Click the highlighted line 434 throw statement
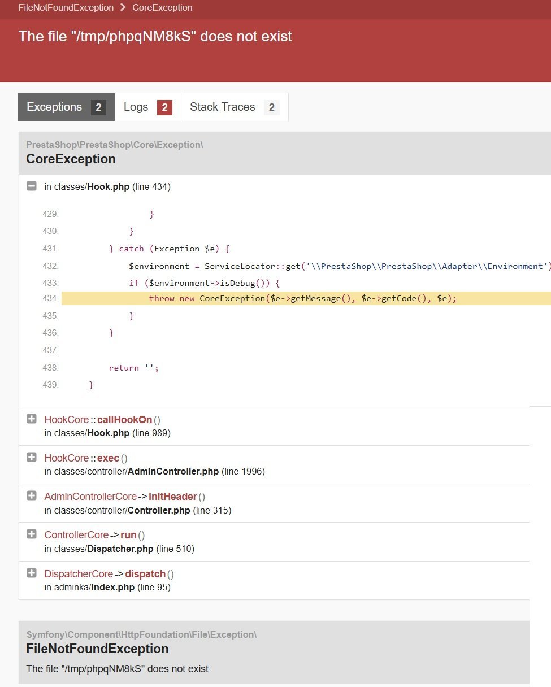Screen dimensions: 551x687 [302, 298]
